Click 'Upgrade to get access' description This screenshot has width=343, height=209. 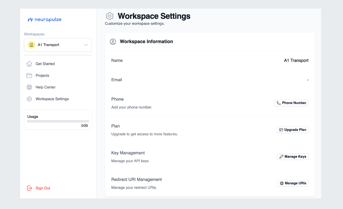(x=145, y=134)
